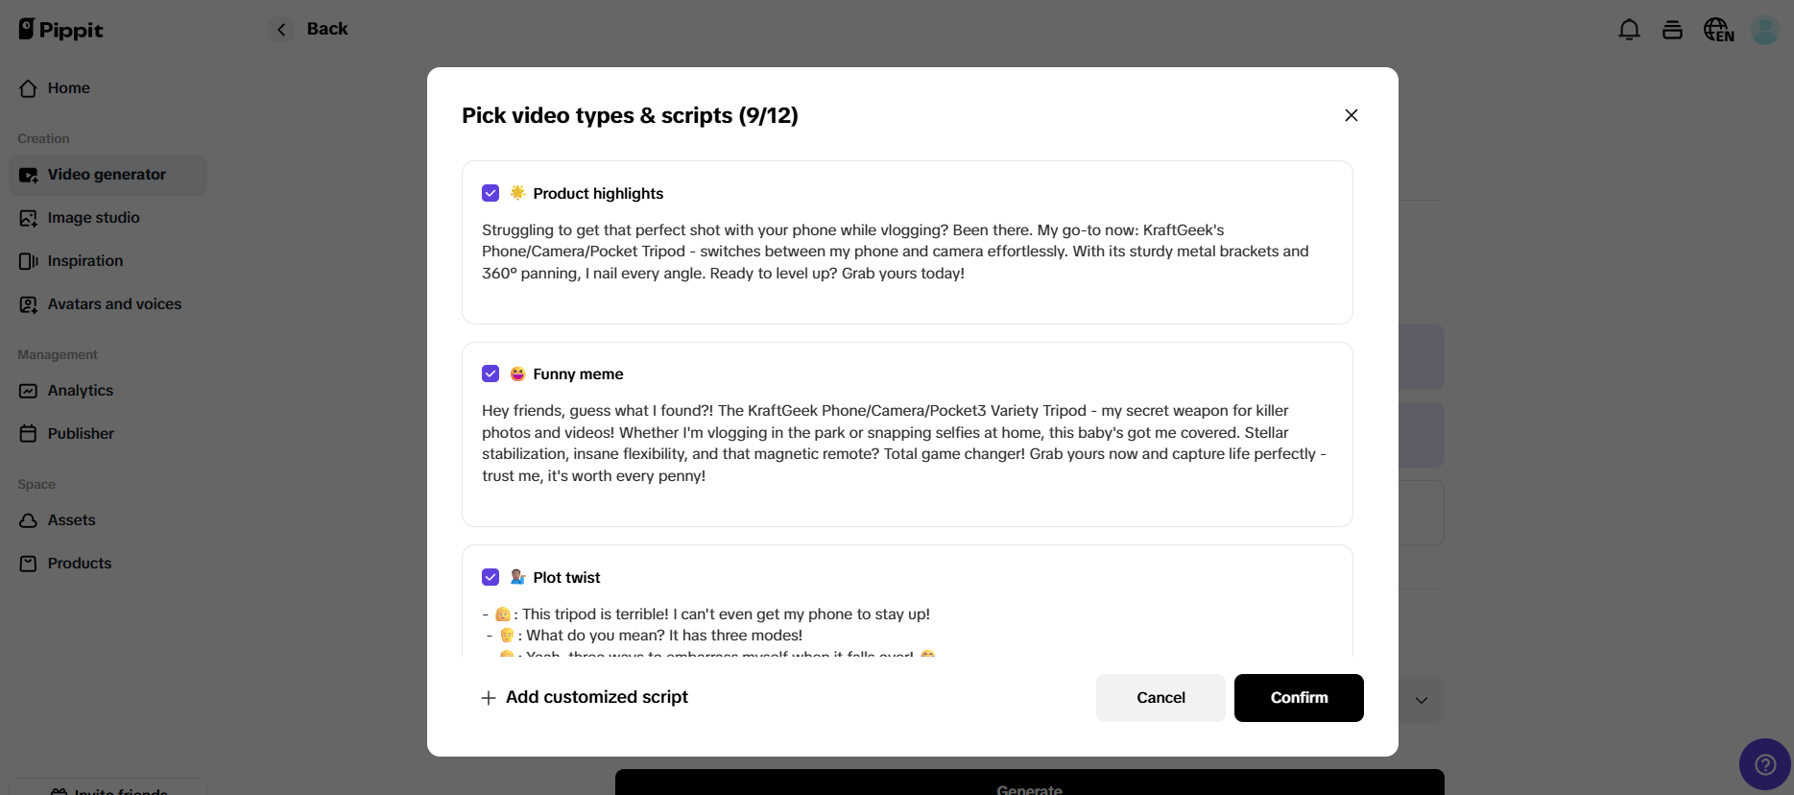Click the credits stack icon in header
The height and width of the screenshot is (795, 1794).
(1672, 30)
